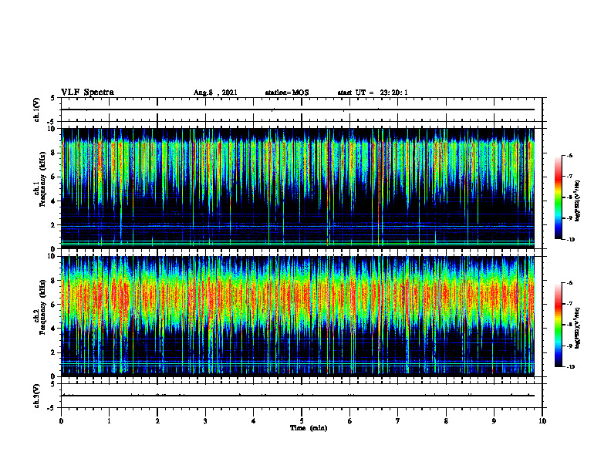
Task: Click time axis tick label "3"
Action: pos(205,421)
